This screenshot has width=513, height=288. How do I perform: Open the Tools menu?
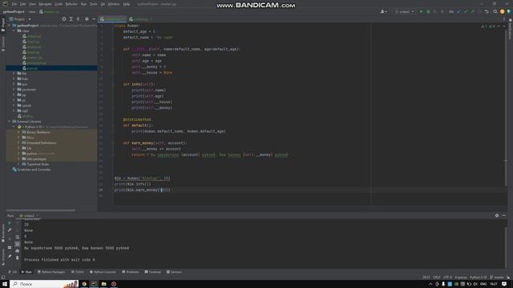point(94,4)
